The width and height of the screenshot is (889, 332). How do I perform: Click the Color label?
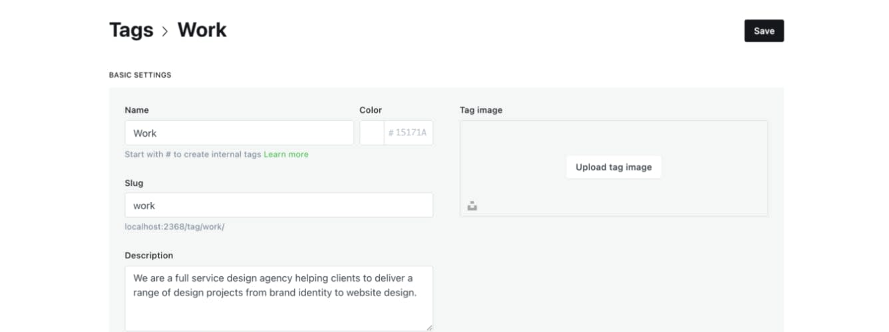(371, 110)
